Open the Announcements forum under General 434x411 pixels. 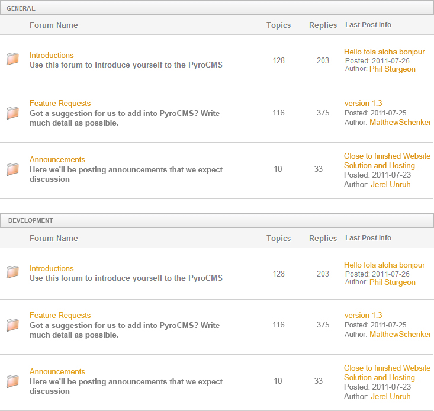pyautogui.click(x=57, y=159)
